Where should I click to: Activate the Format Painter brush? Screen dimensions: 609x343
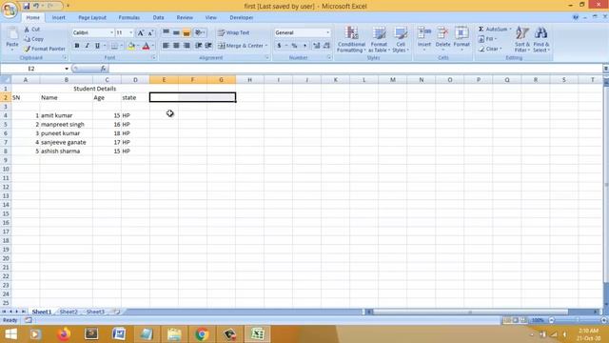pos(45,49)
